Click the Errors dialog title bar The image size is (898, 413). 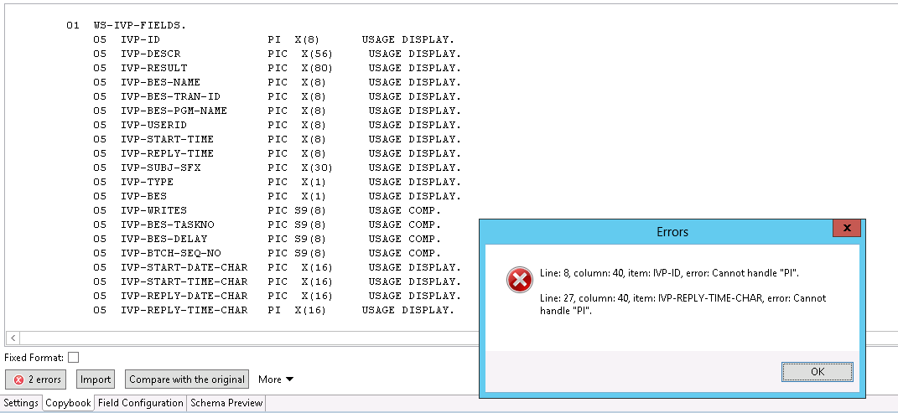672,232
